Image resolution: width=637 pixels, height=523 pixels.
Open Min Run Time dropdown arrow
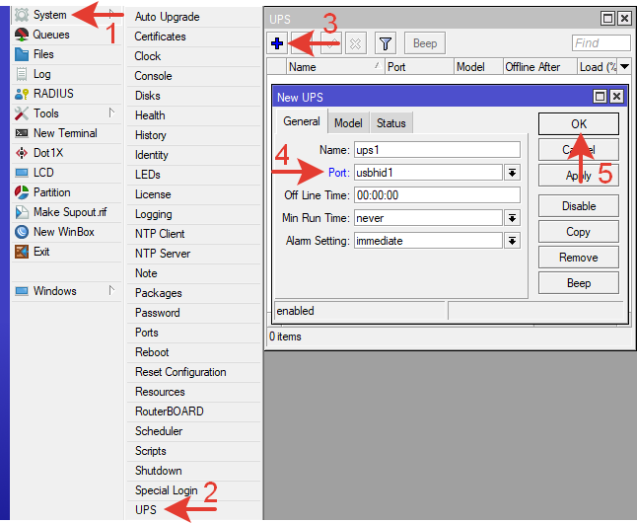point(513,218)
